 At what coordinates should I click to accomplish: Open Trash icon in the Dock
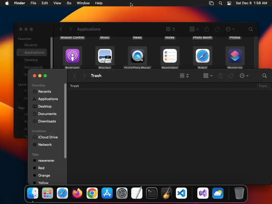[239, 193]
